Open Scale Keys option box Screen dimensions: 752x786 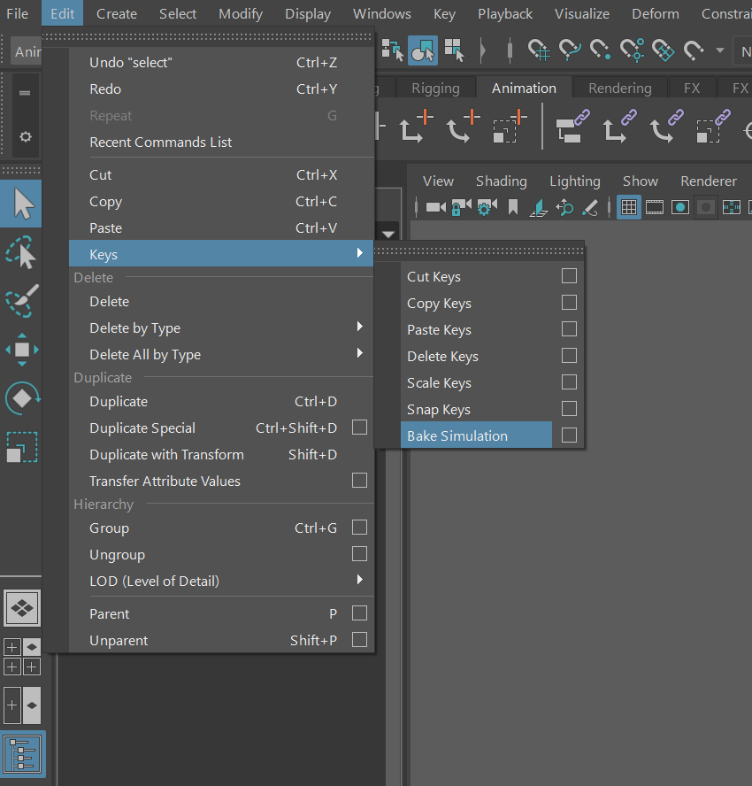click(x=569, y=382)
